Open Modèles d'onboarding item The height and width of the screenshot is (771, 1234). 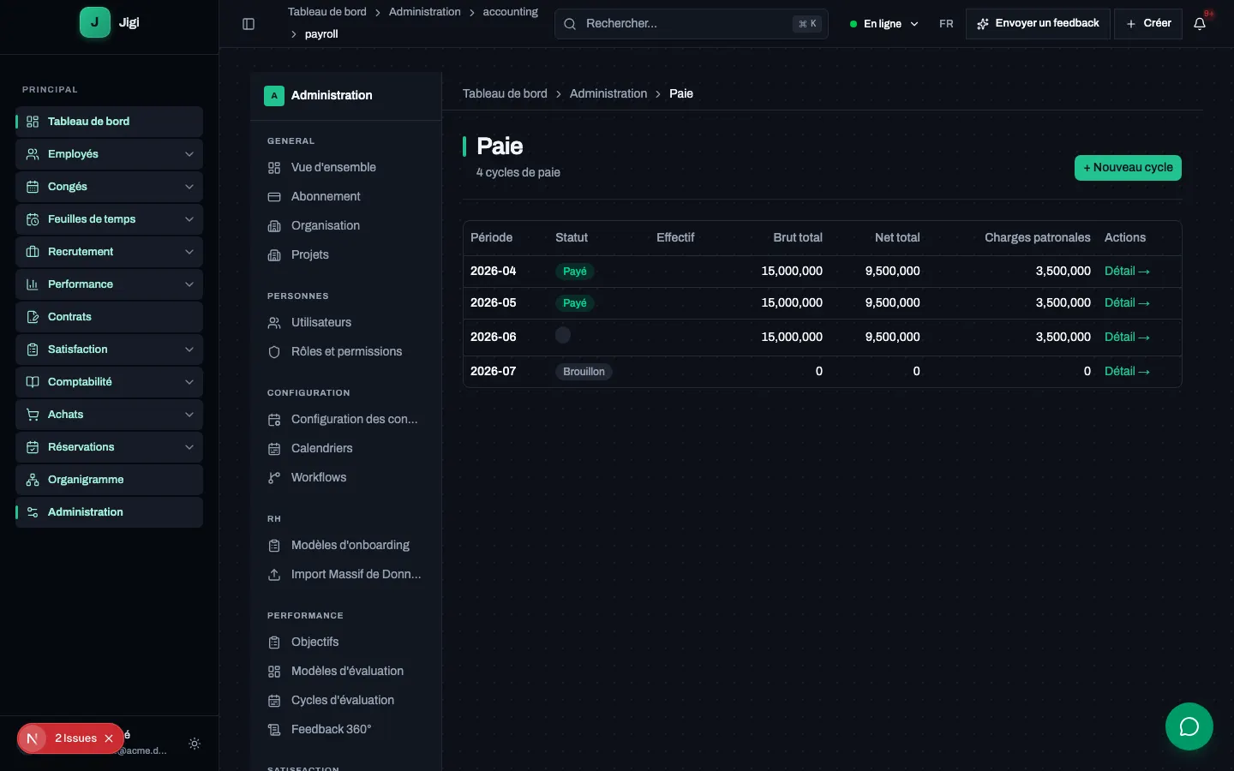(x=345, y=546)
